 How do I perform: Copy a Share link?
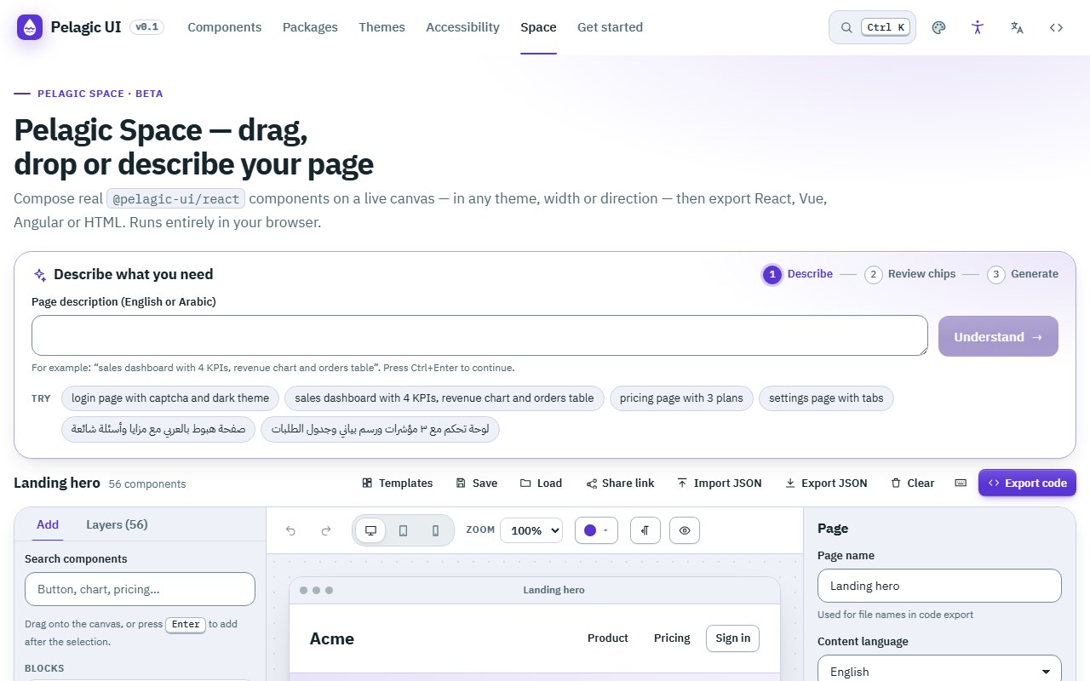(x=621, y=483)
